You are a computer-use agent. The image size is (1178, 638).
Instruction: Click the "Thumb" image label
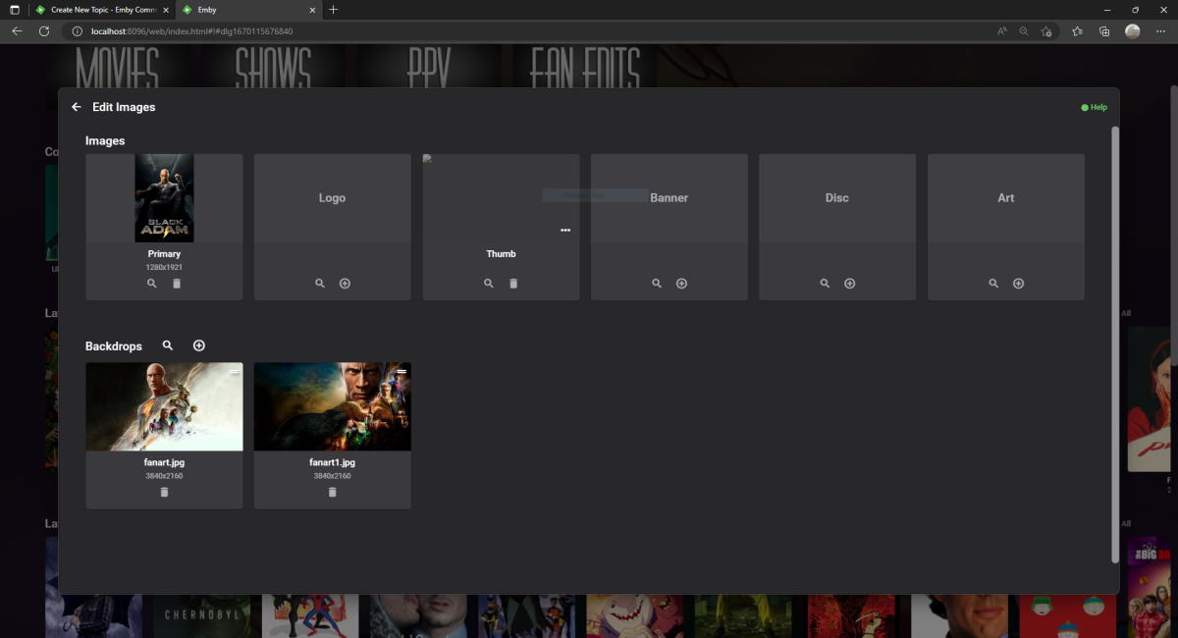[x=501, y=254]
